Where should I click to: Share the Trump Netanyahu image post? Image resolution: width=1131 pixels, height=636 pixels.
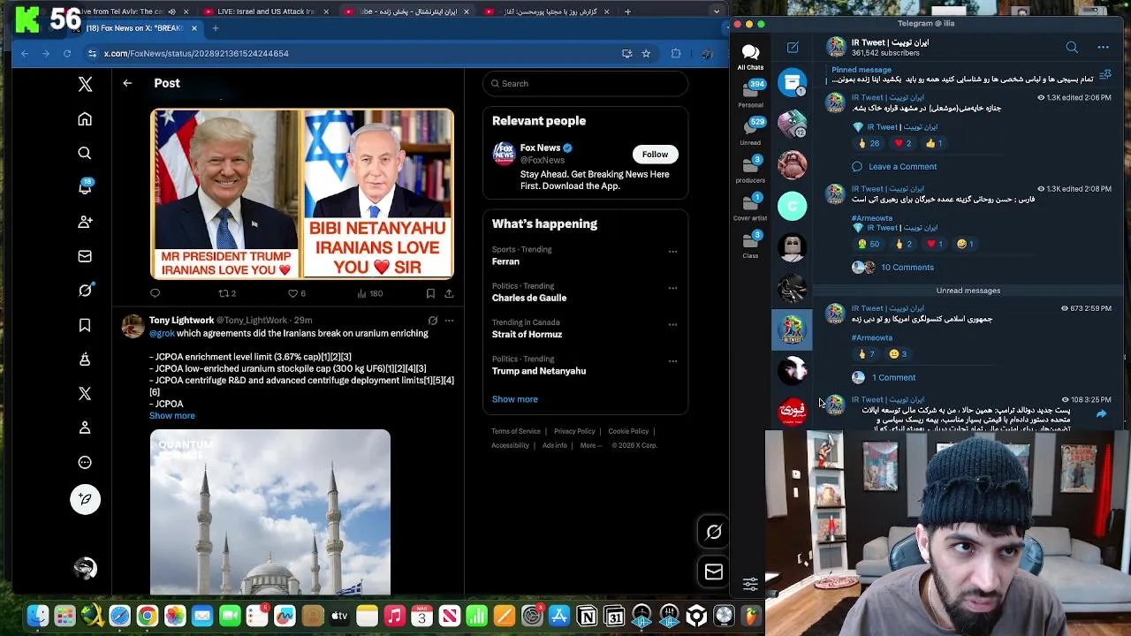click(449, 293)
